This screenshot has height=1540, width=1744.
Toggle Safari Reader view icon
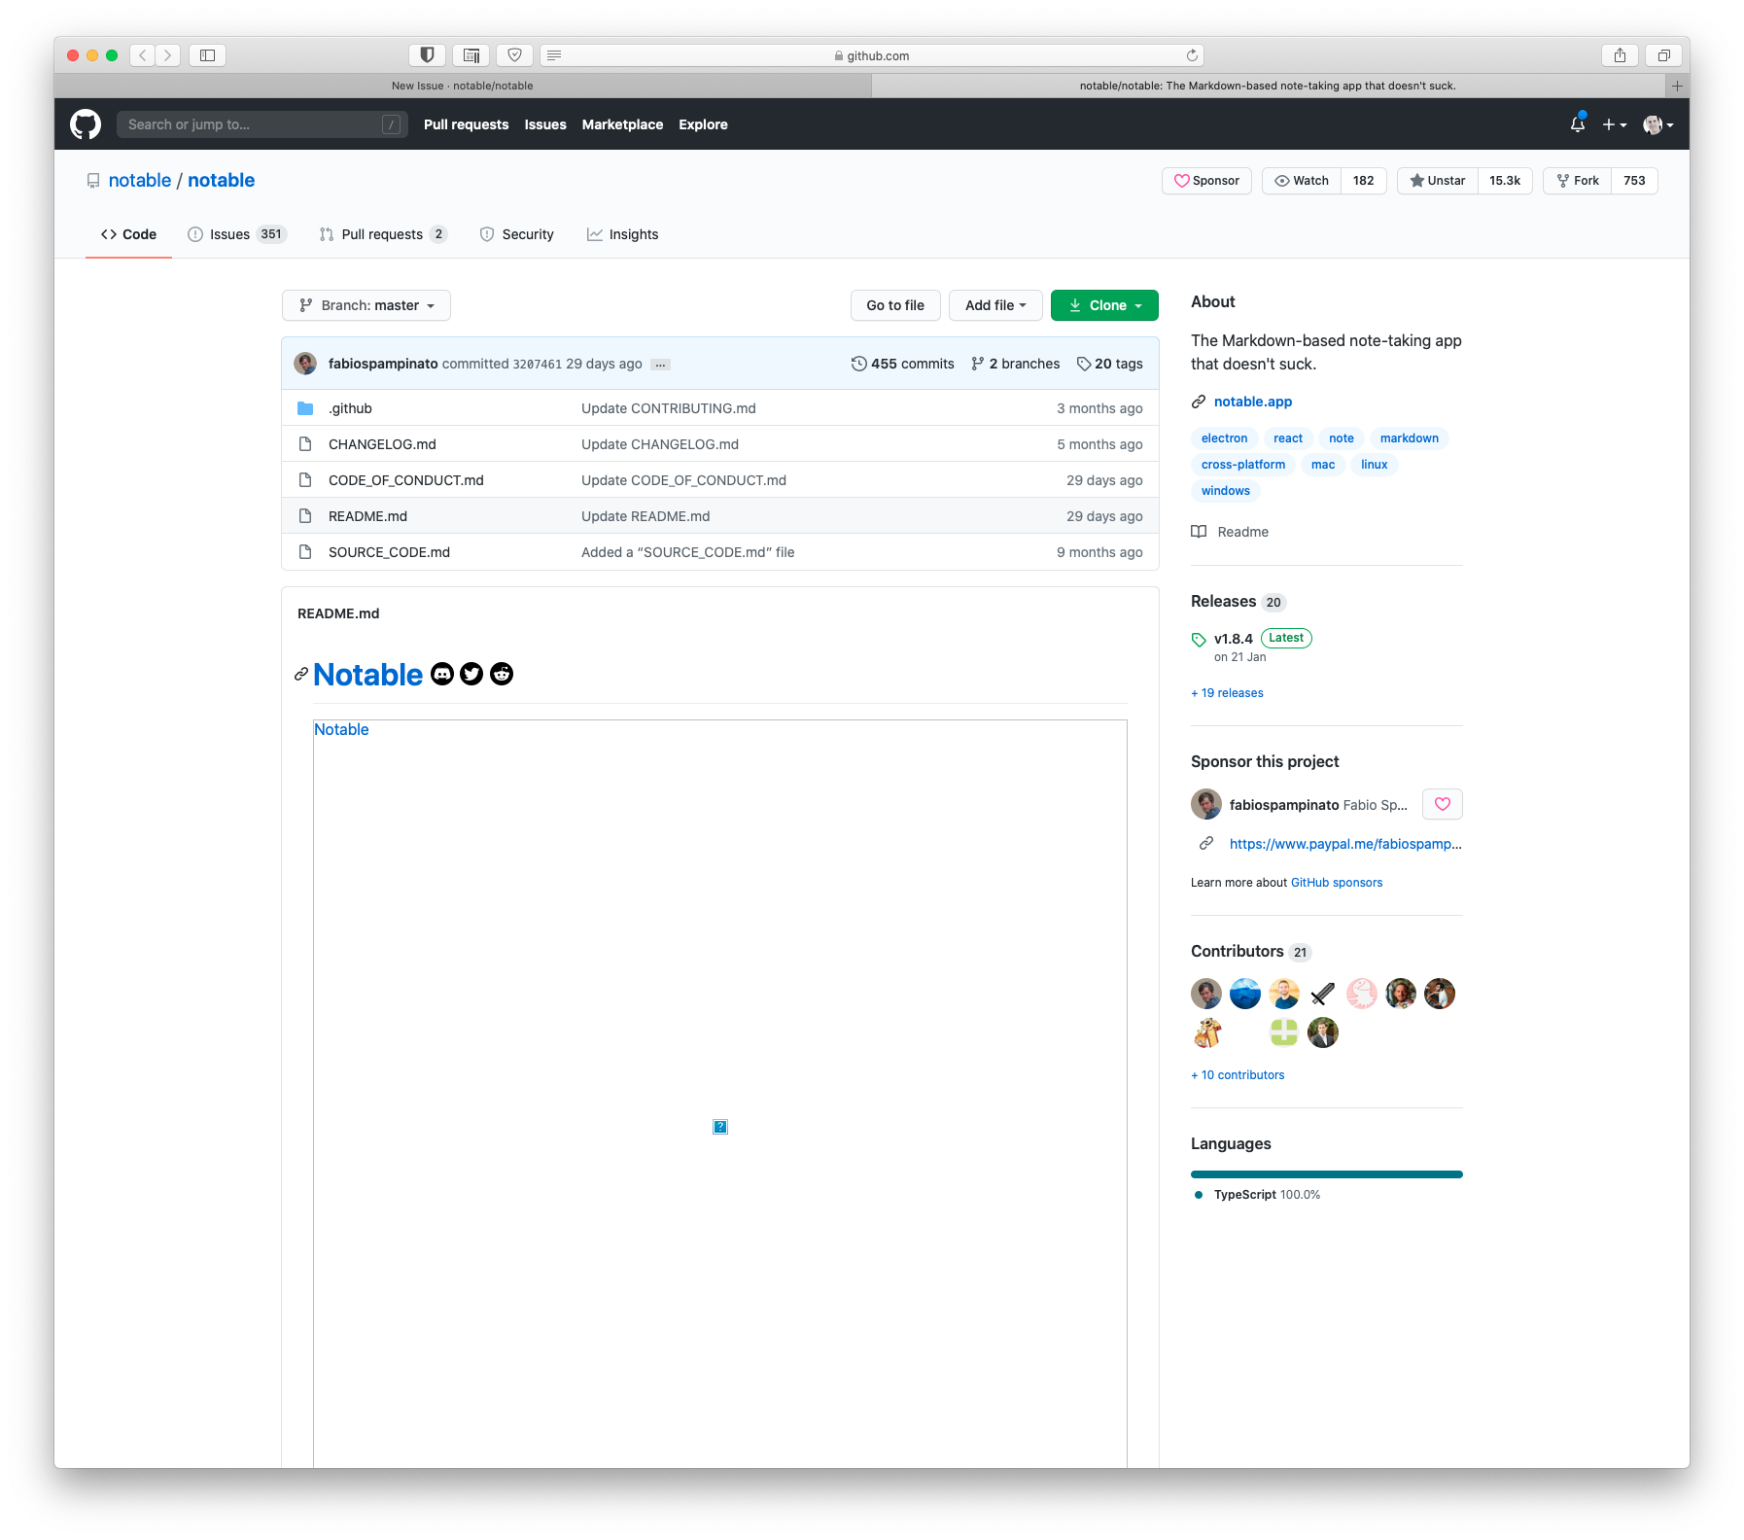coord(554,55)
